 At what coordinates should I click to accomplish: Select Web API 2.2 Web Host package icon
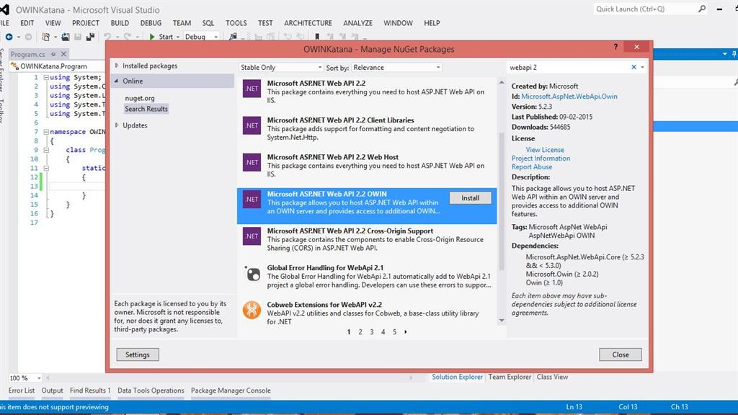[252, 162]
